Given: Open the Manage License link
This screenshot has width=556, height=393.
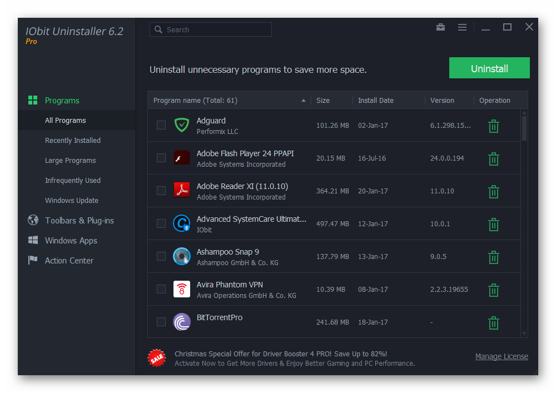Looking at the screenshot, I should (x=502, y=356).
